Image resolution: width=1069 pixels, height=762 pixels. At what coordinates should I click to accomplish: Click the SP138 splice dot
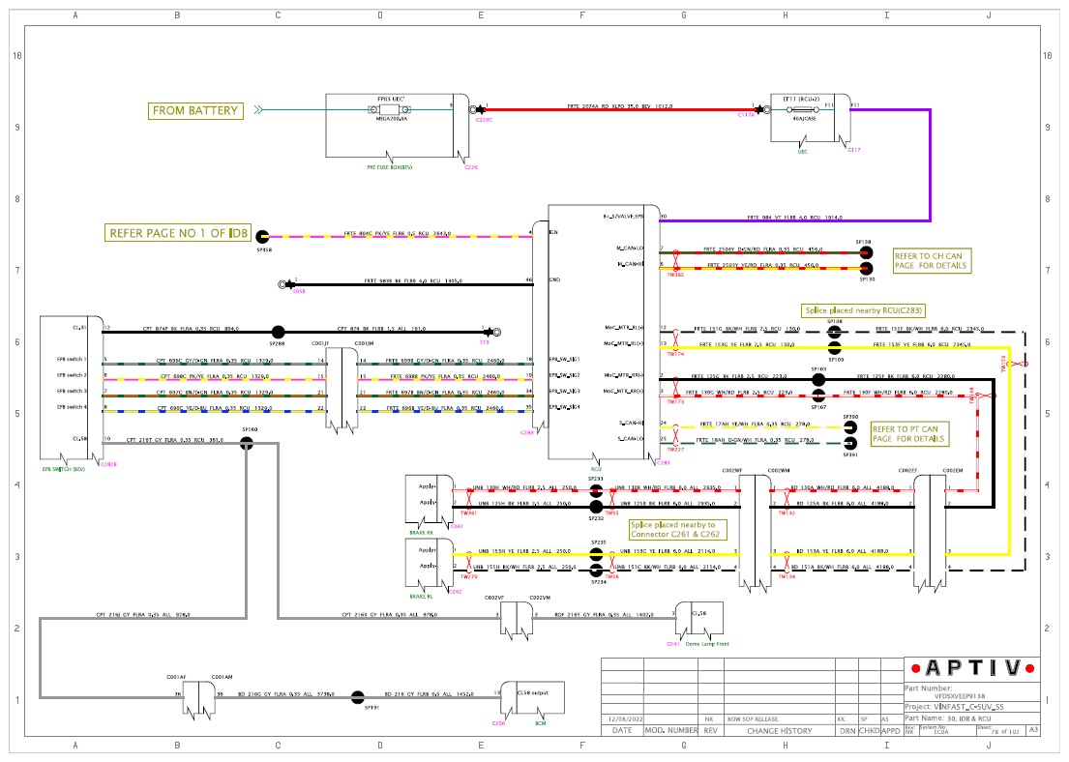[x=866, y=252]
